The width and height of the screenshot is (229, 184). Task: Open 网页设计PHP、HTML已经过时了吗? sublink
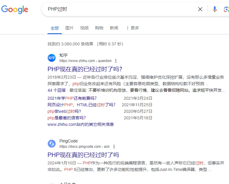point(81,105)
